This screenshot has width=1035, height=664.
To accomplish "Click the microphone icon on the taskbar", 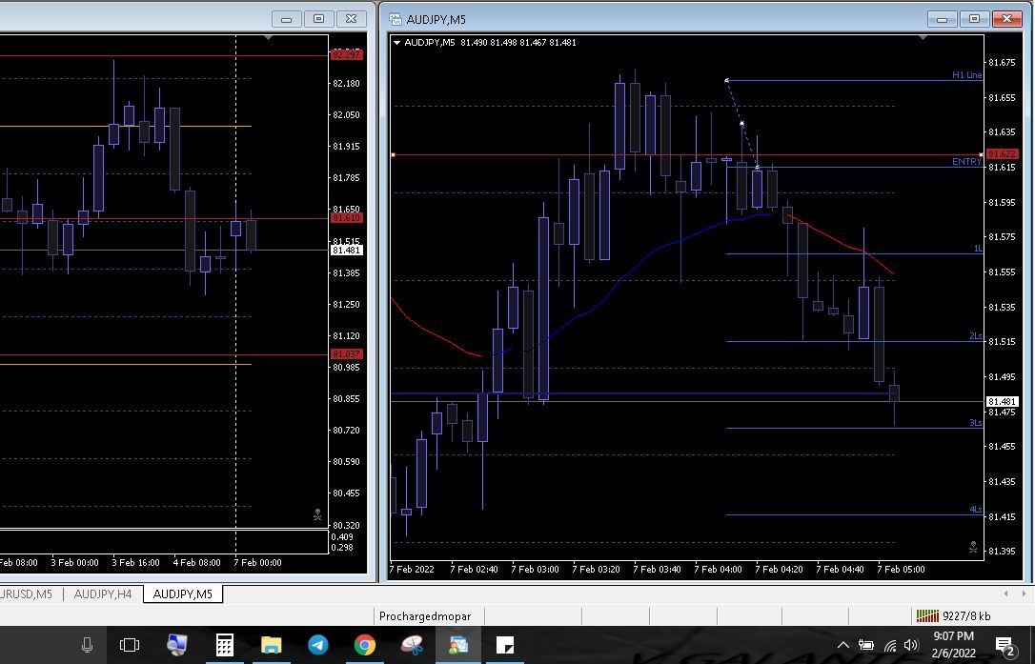I will pyautogui.click(x=87, y=645).
